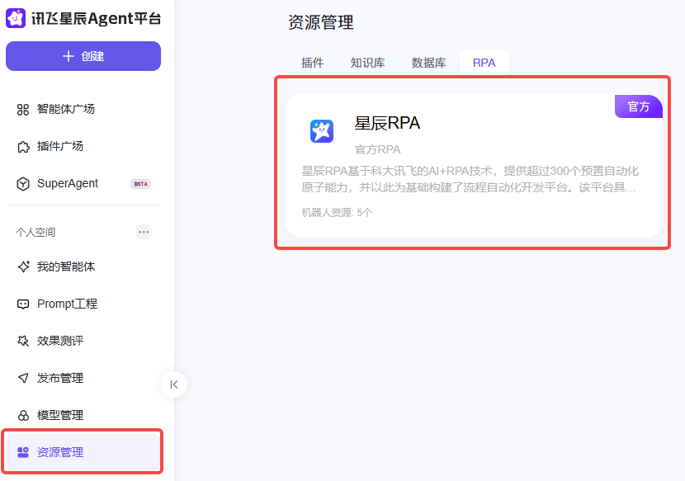Click the 我的智能体 sparkle icon
The image size is (685, 481).
(x=23, y=267)
